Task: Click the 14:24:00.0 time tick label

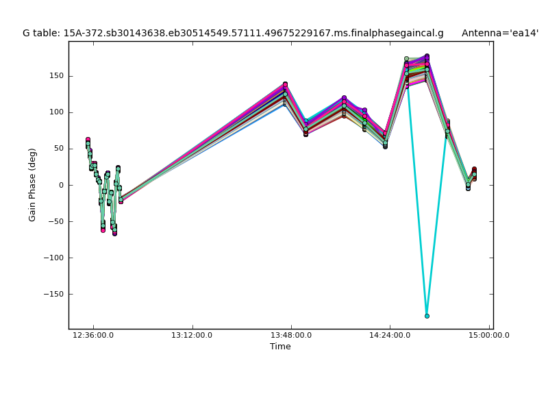Action: (390, 335)
